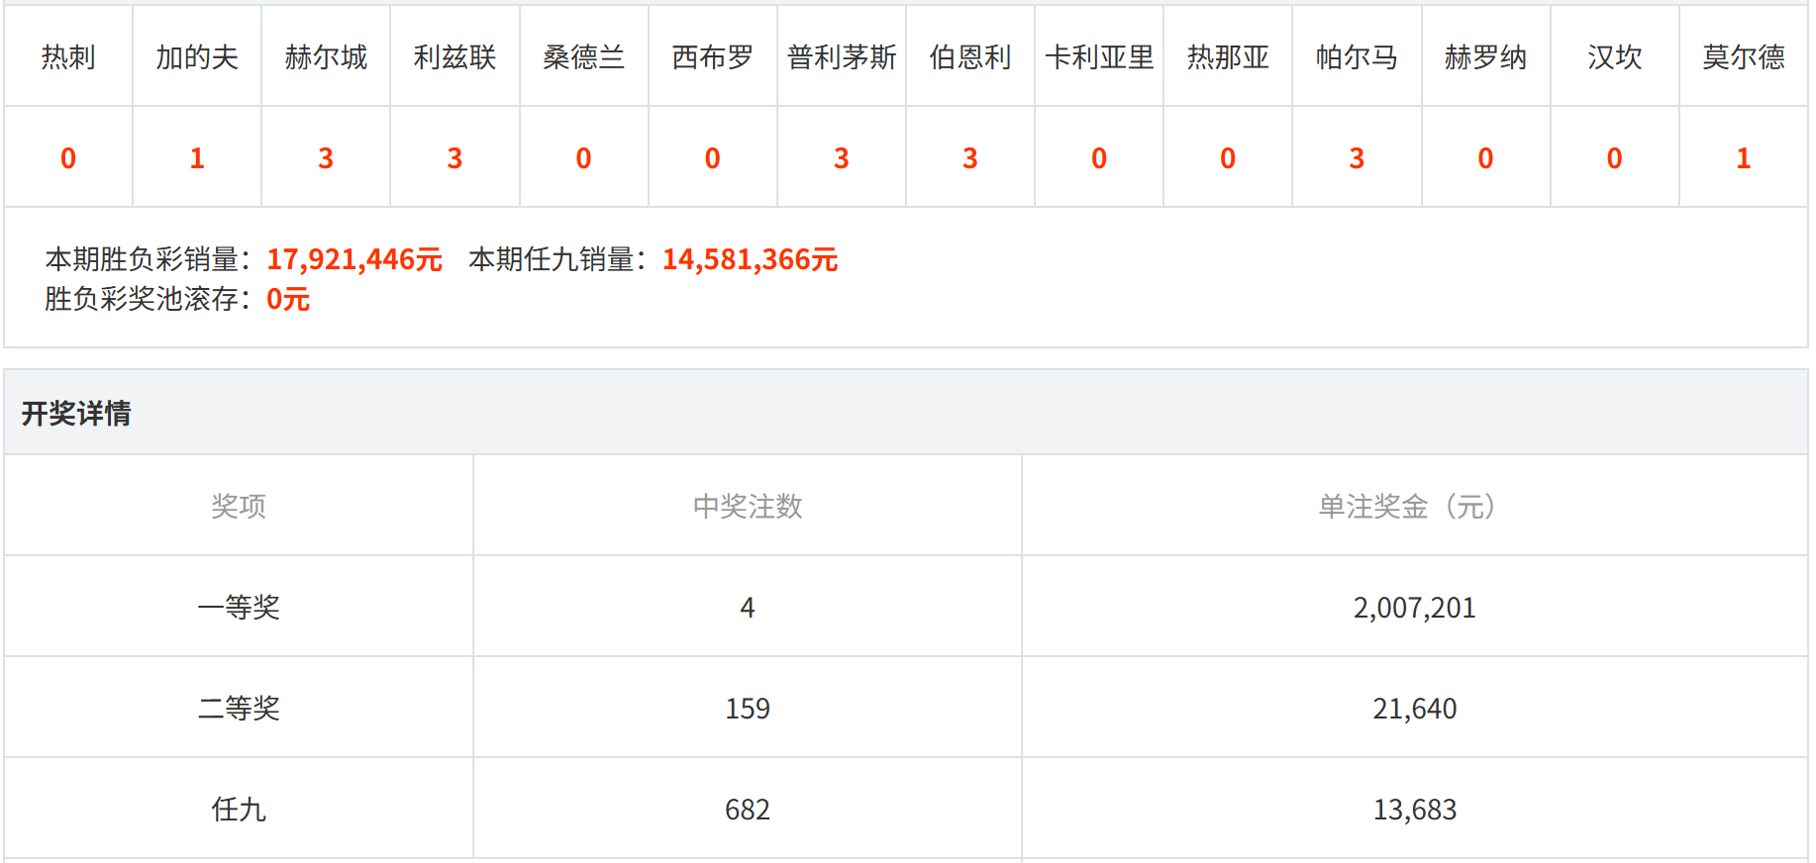
Task: Click the result 3 under 普利茅斯
Action: click(842, 158)
